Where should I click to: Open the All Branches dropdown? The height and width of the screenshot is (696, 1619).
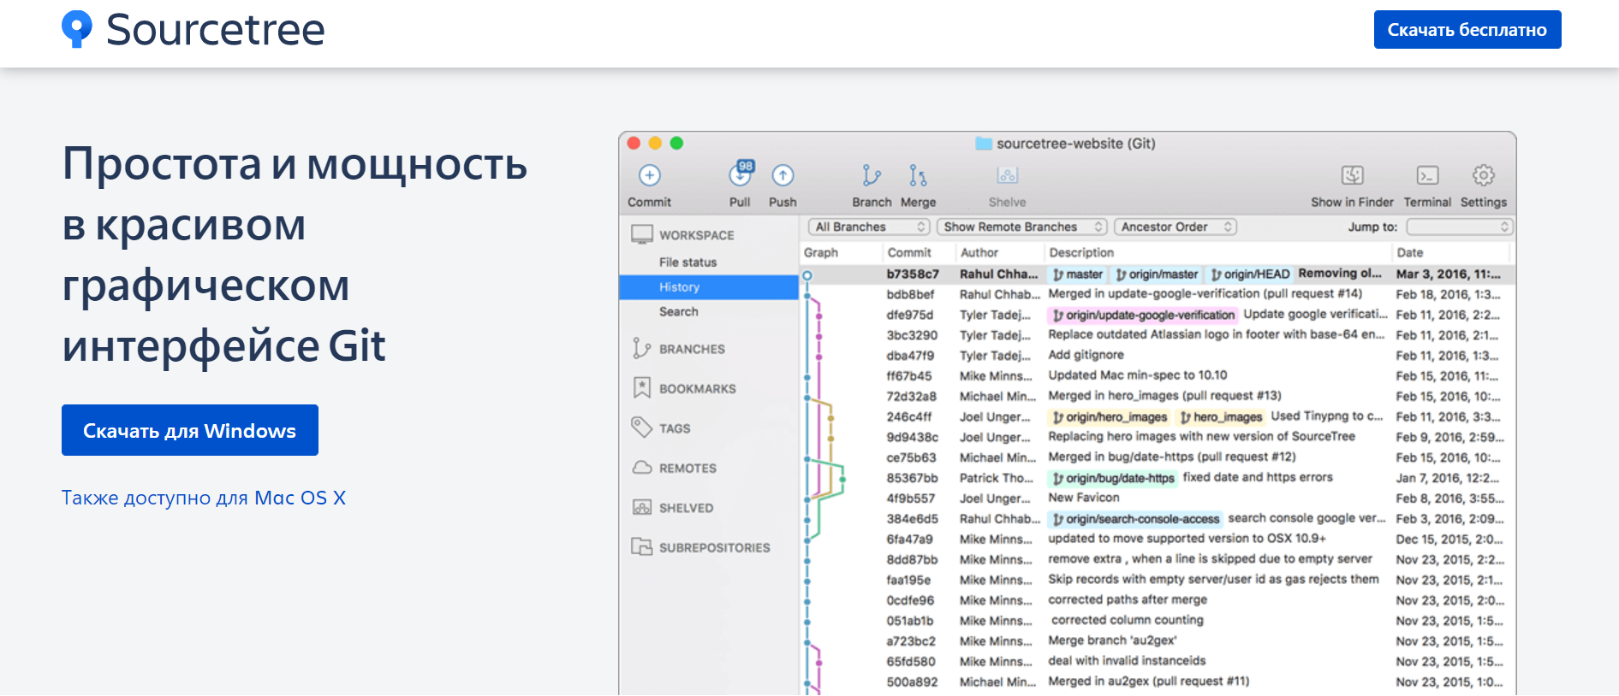pyautogui.click(x=869, y=227)
